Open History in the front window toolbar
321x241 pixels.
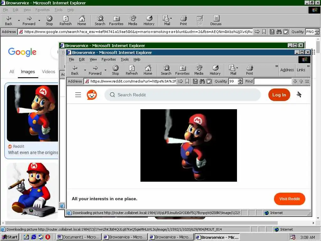(215, 70)
